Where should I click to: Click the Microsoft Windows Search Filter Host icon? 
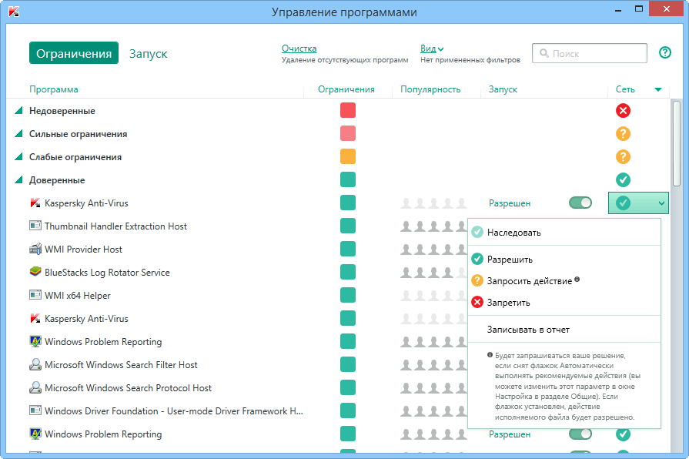tap(35, 364)
